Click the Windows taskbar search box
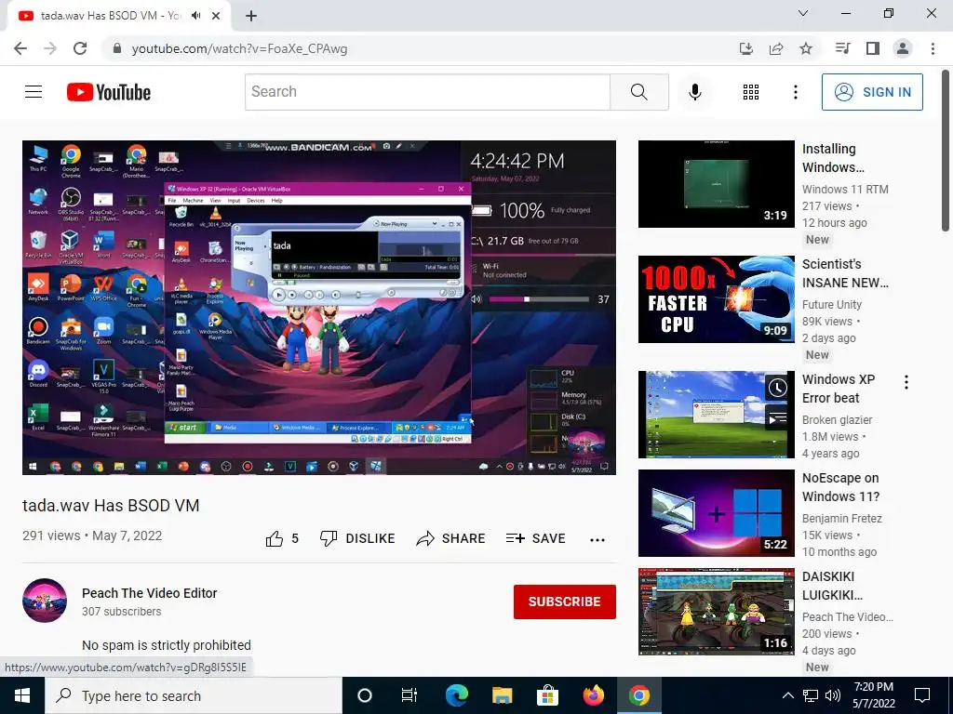 pyautogui.click(x=194, y=695)
